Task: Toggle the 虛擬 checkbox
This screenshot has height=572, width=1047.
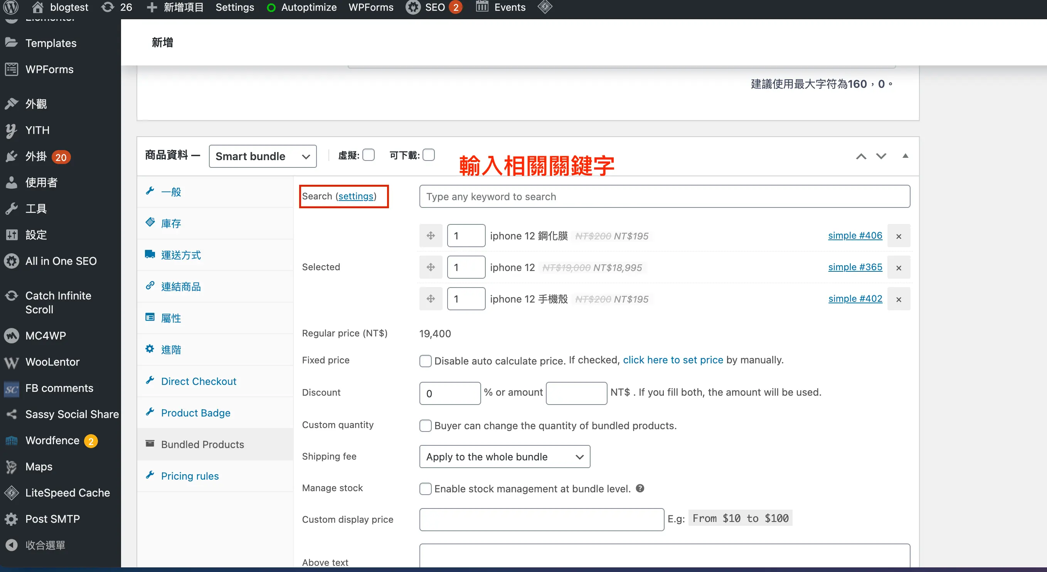Action: (x=369, y=155)
